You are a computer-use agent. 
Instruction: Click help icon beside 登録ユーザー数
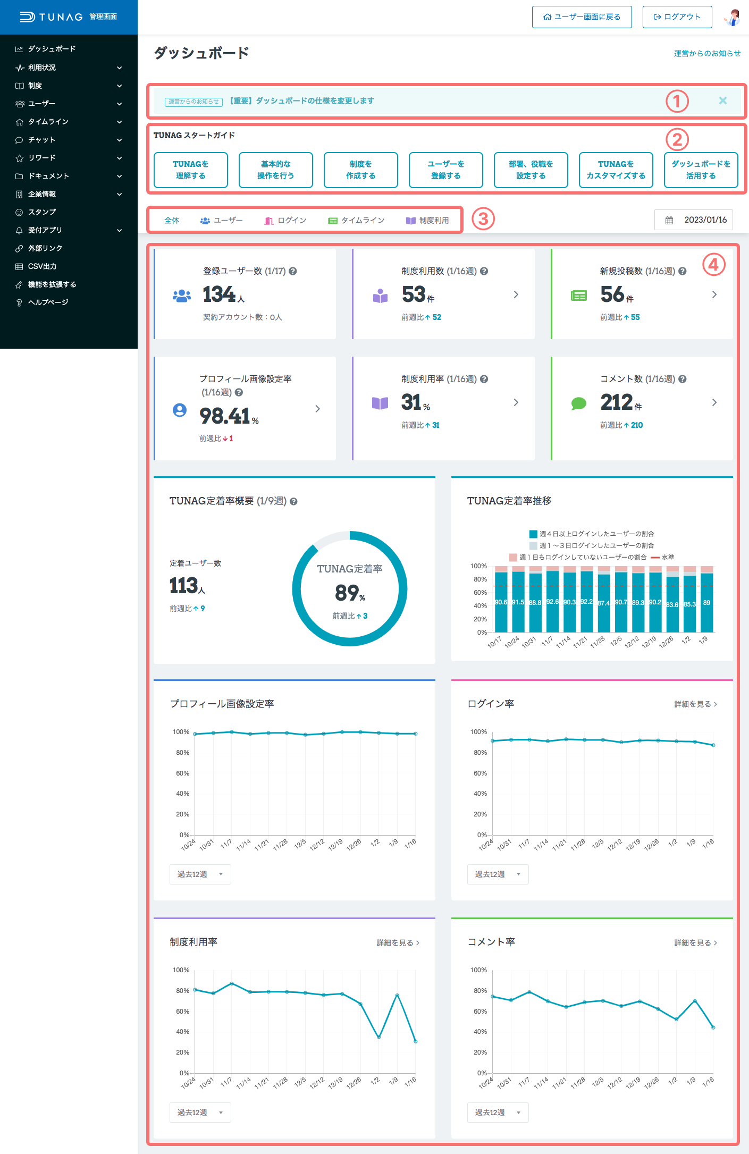point(293,271)
